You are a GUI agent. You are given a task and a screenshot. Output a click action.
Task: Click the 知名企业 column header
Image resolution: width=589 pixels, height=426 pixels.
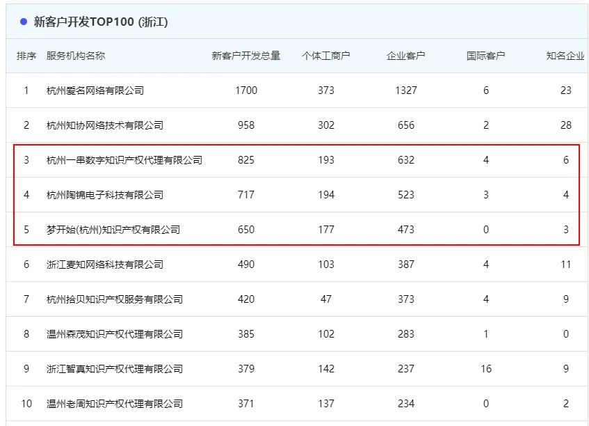click(565, 56)
